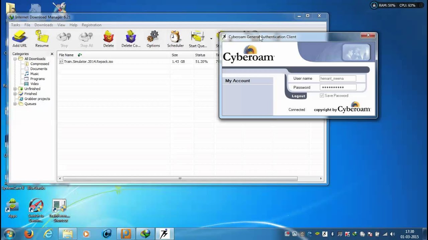Screen dimensions: 428x240
Task: Click the Stop toolbar icon in IDM
Action: pyautogui.click(x=64, y=39)
